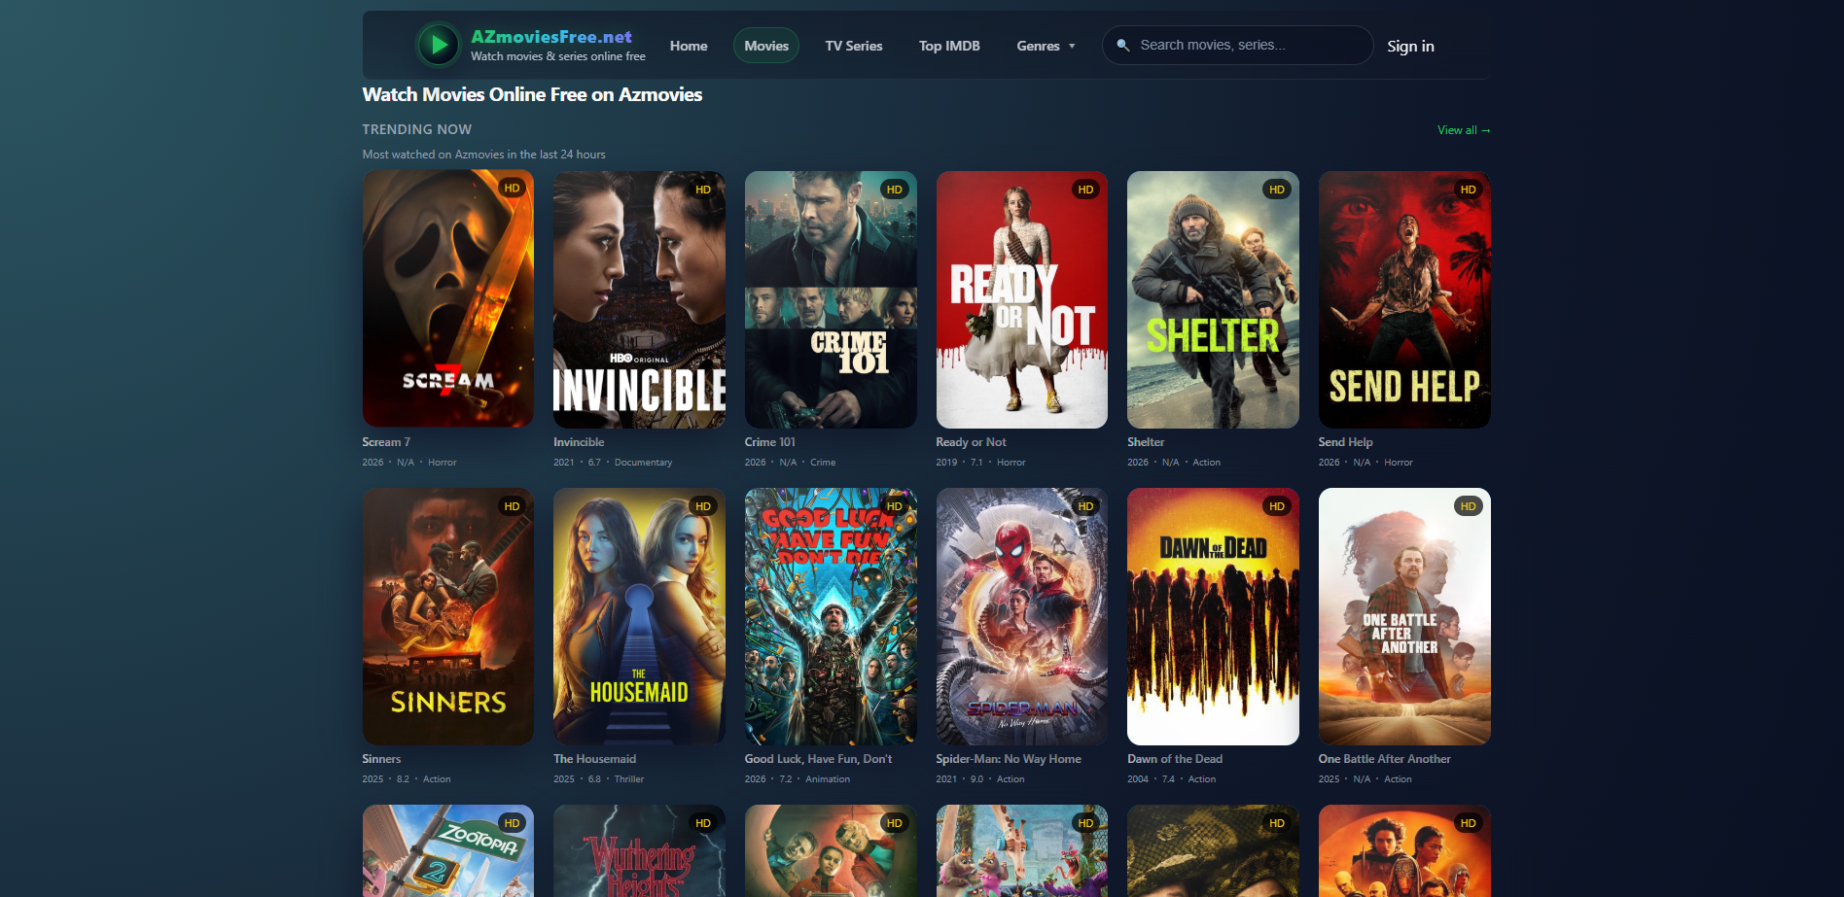The image size is (1844, 897).
Task: Follow the View all link
Action: (x=1463, y=130)
